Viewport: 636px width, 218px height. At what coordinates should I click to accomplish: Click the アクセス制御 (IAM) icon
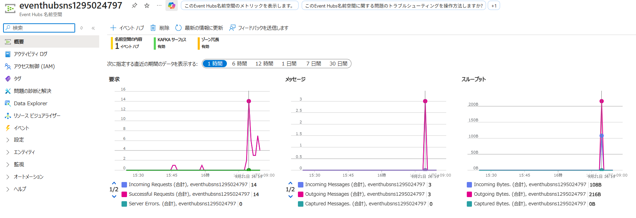click(8, 66)
